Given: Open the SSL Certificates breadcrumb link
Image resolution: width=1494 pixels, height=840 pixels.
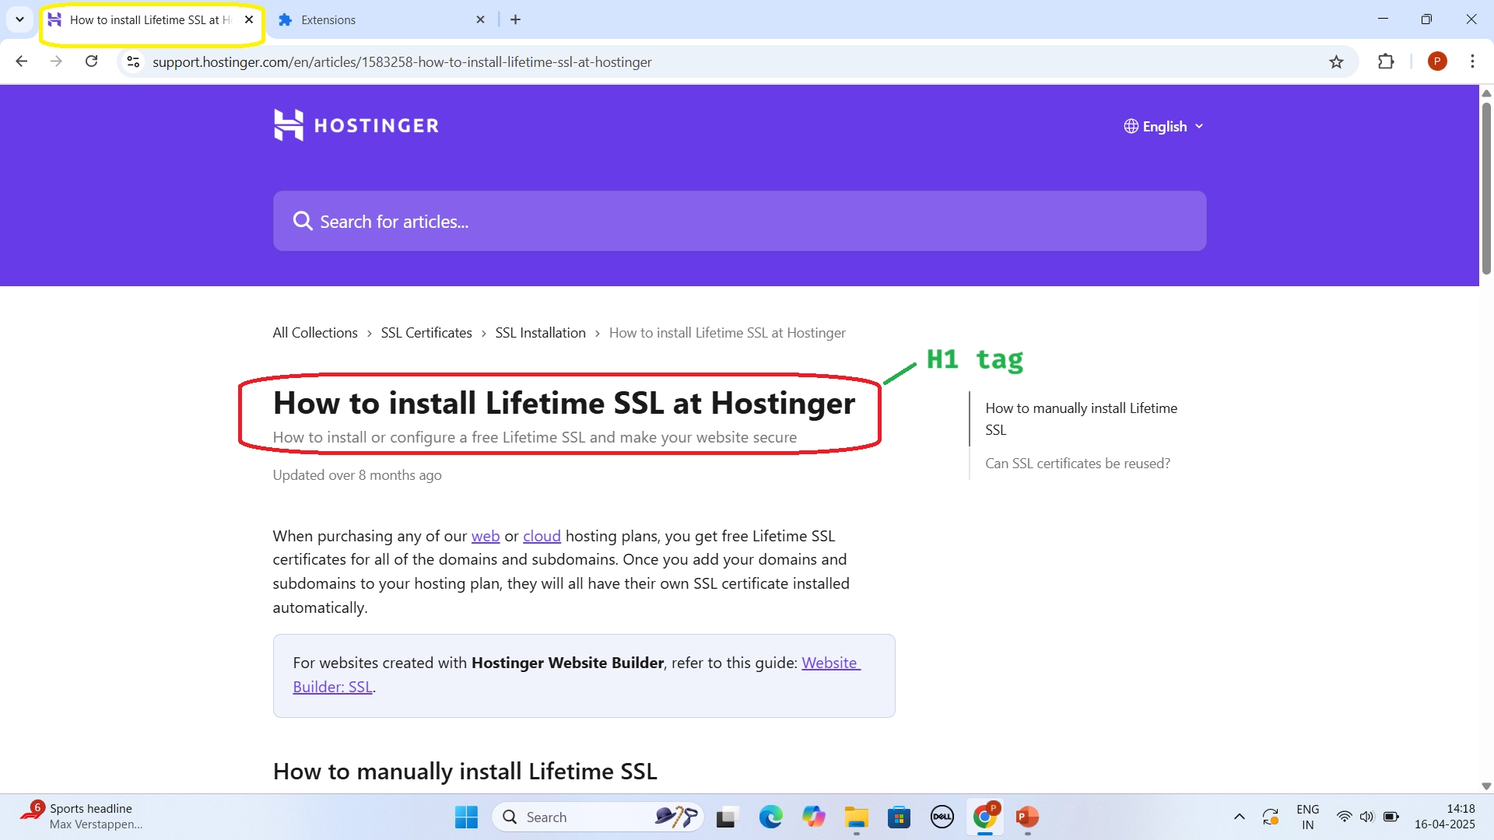Looking at the screenshot, I should point(426,333).
